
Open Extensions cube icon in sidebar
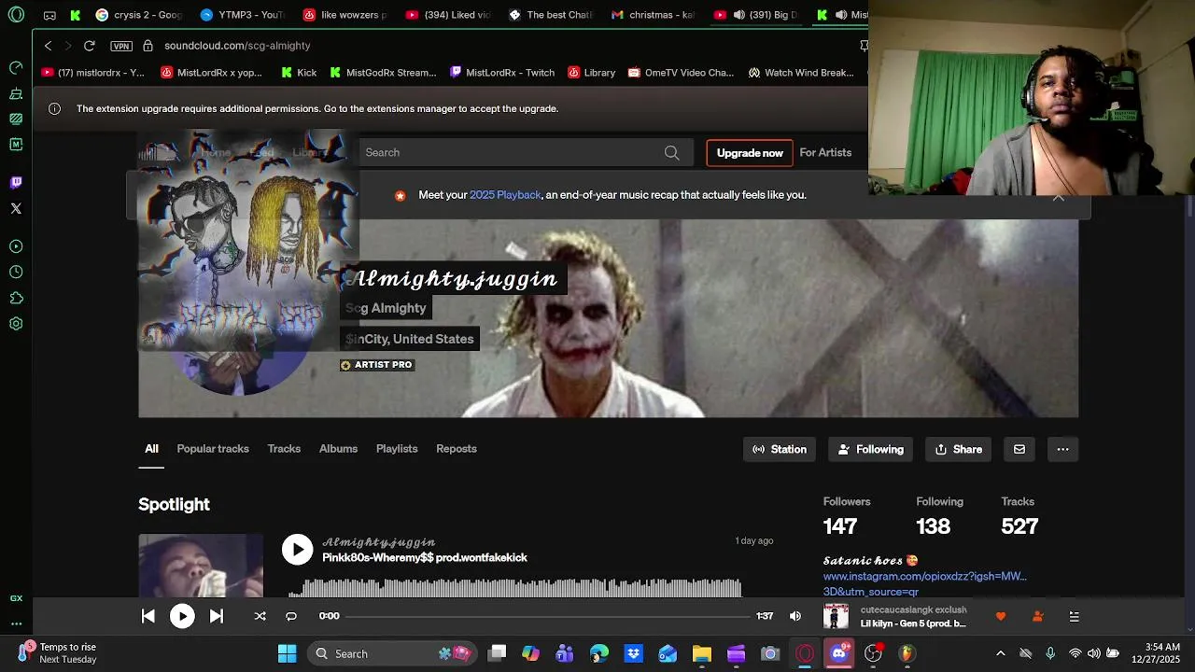[16, 299]
